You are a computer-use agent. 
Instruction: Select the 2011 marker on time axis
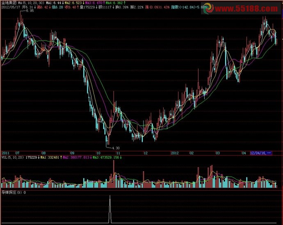[x=5, y=153]
